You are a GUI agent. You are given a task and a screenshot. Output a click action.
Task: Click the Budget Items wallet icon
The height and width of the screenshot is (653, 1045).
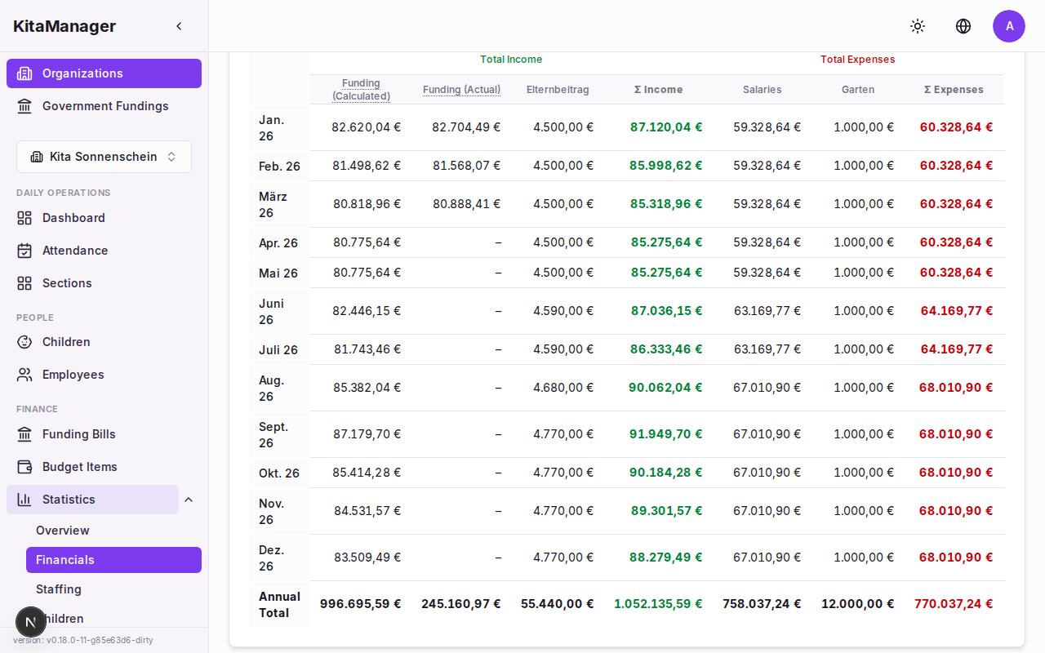click(27, 466)
